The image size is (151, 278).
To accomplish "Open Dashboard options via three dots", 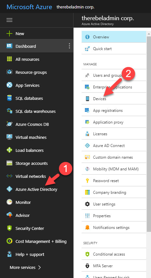I will click(x=69, y=46).
